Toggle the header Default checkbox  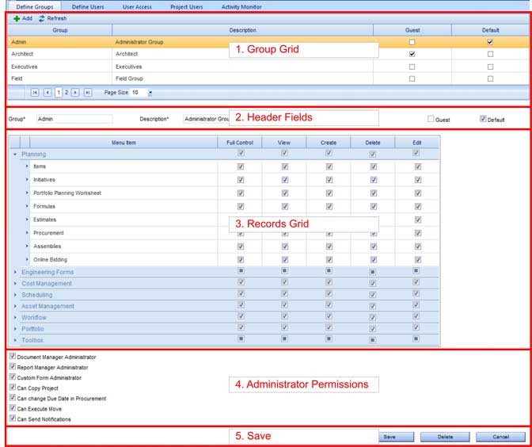(483, 119)
